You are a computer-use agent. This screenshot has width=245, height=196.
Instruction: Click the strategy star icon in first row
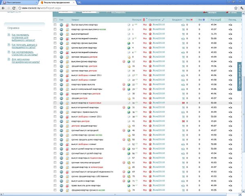(150, 25)
